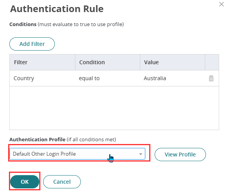Click the Country cell text
This screenshot has height=195, width=225.
[x=24, y=79]
